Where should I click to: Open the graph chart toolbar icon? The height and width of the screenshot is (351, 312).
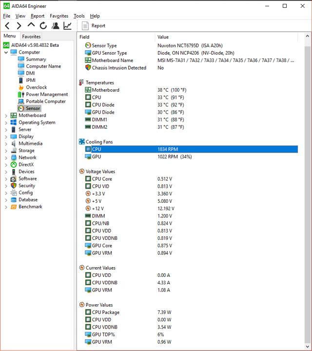(67, 26)
